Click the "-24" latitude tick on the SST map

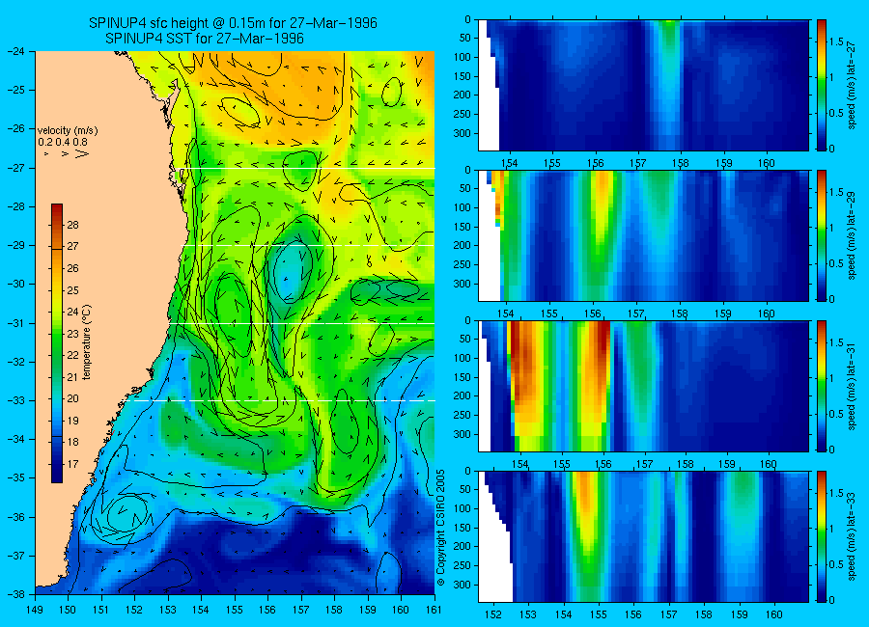tap(15, 51)
